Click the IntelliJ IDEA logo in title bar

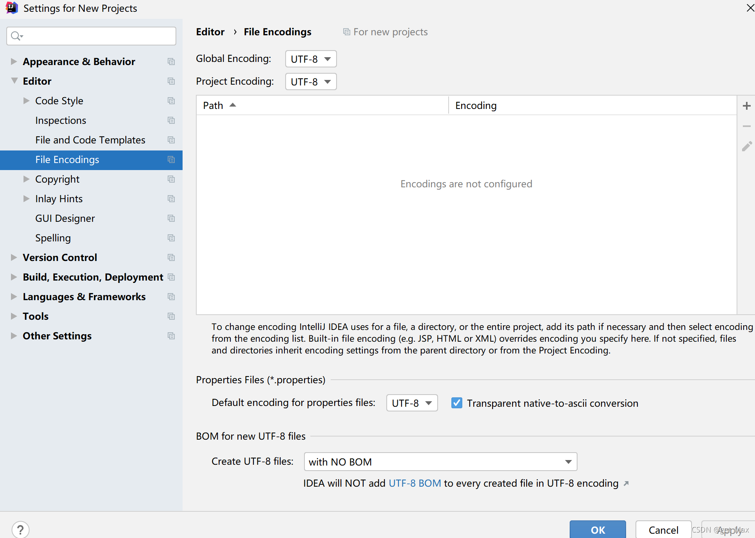12,8
